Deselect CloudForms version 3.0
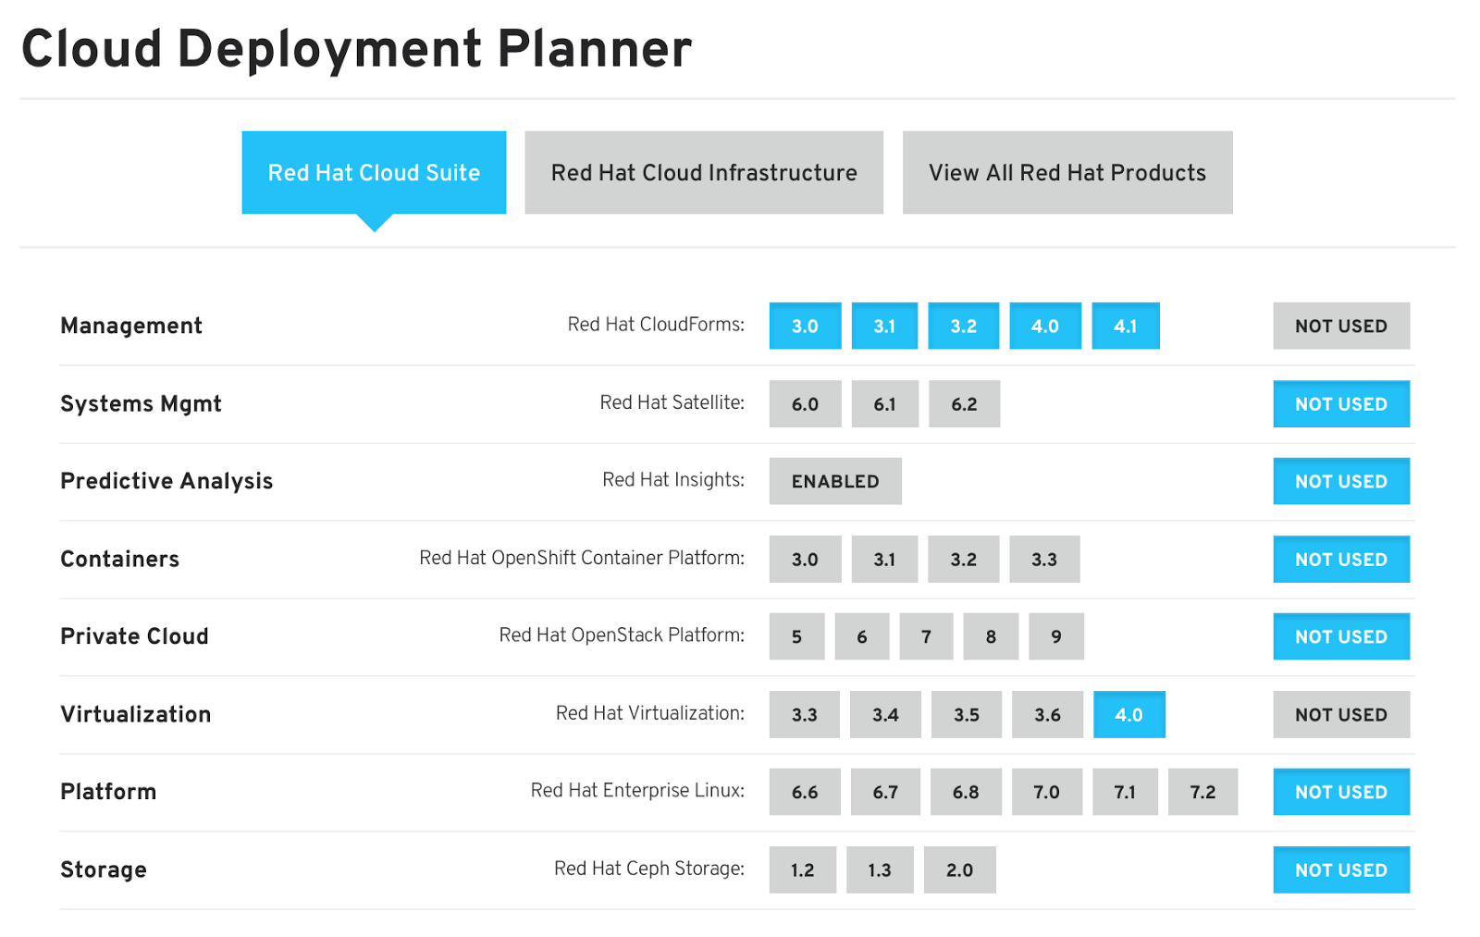Screen dimensions: 1480x937 point(804,326)
